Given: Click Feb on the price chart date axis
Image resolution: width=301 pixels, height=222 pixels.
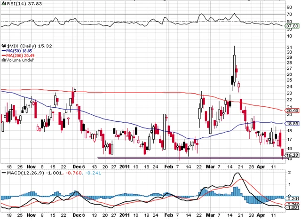Looking at the screenshot, I should [x=168, y=166].
